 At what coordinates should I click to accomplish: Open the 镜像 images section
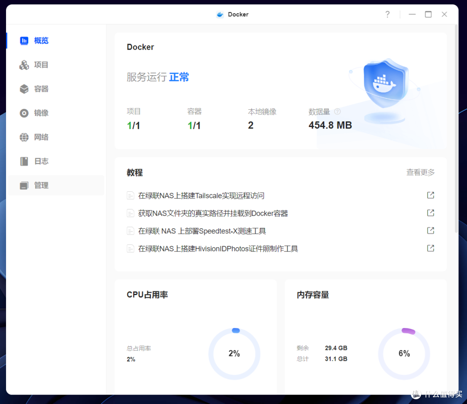(x=55, y=113)
